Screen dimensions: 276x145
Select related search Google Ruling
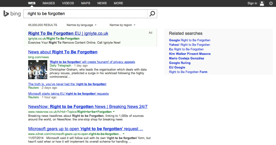coord(180,63)
